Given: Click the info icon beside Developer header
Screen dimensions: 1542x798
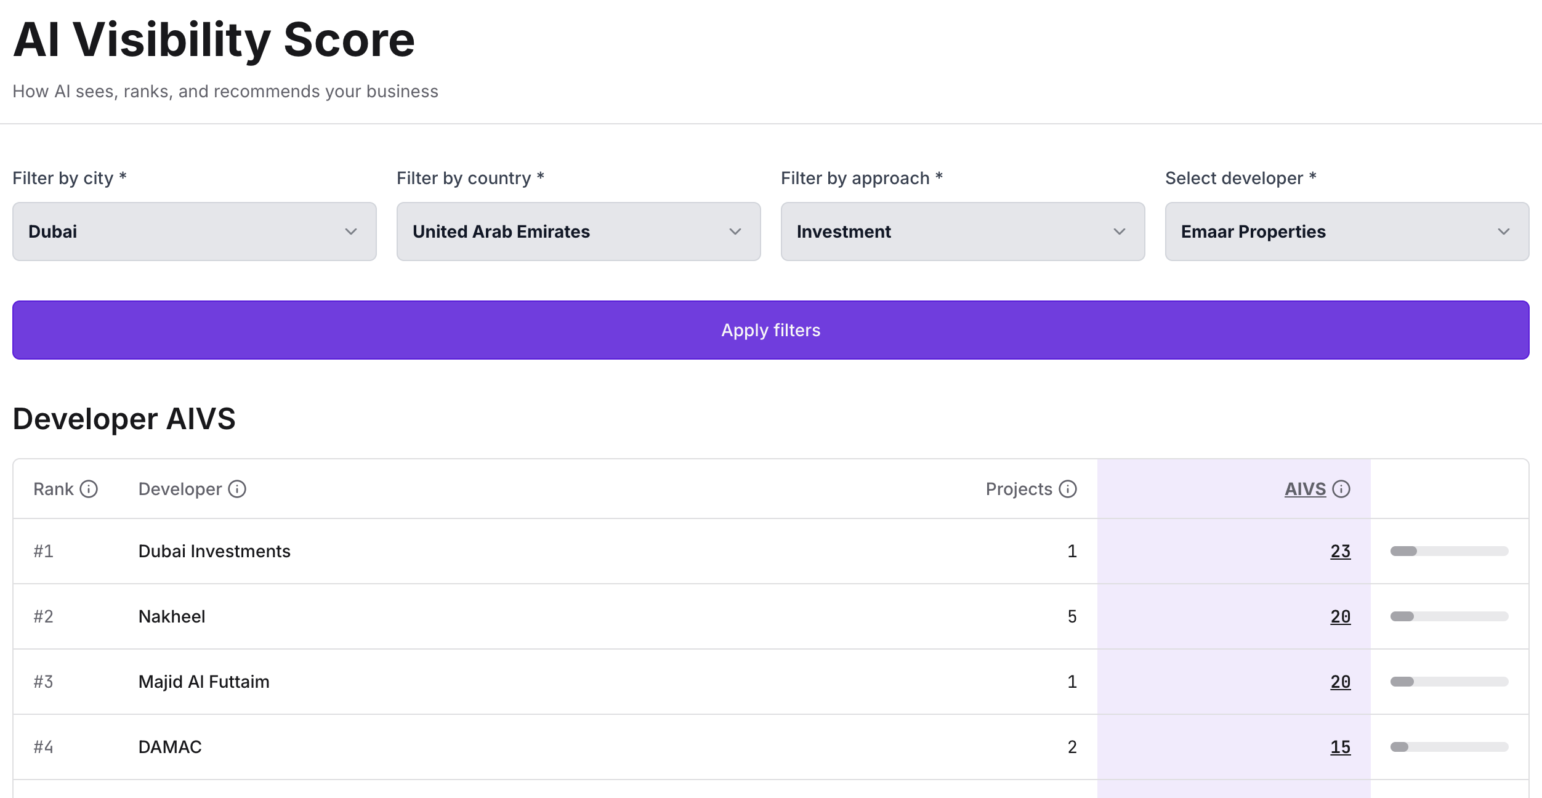Looking at the screenshot, I should (x=237, y=489).
